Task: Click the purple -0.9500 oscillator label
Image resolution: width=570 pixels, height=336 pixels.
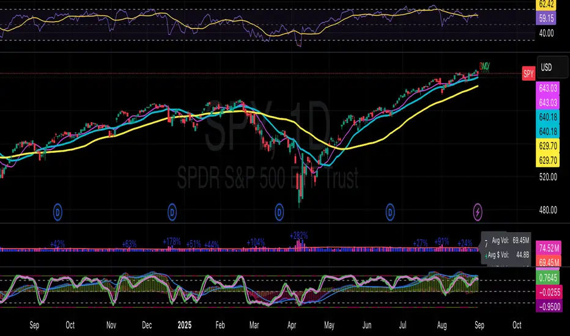Action: click(549, 307)
